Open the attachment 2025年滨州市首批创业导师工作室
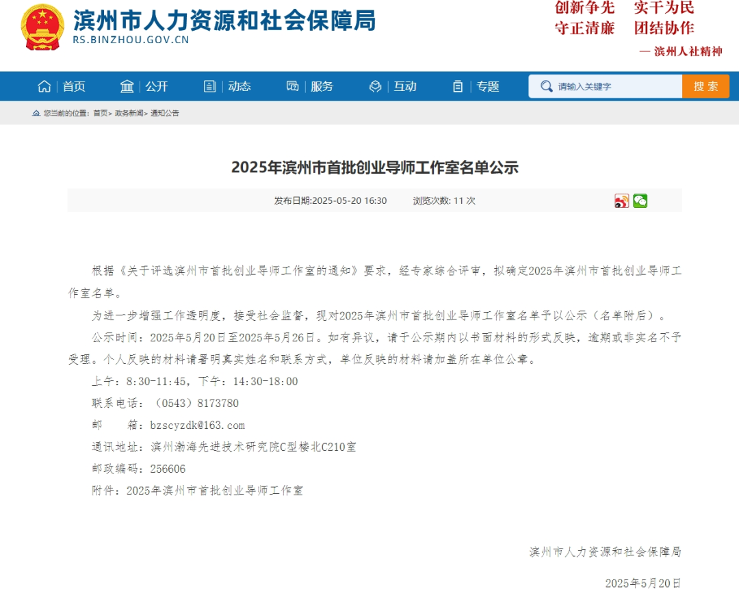Image resolution: width=739 pixels, height=589 pixels. (x=214, y=490)
